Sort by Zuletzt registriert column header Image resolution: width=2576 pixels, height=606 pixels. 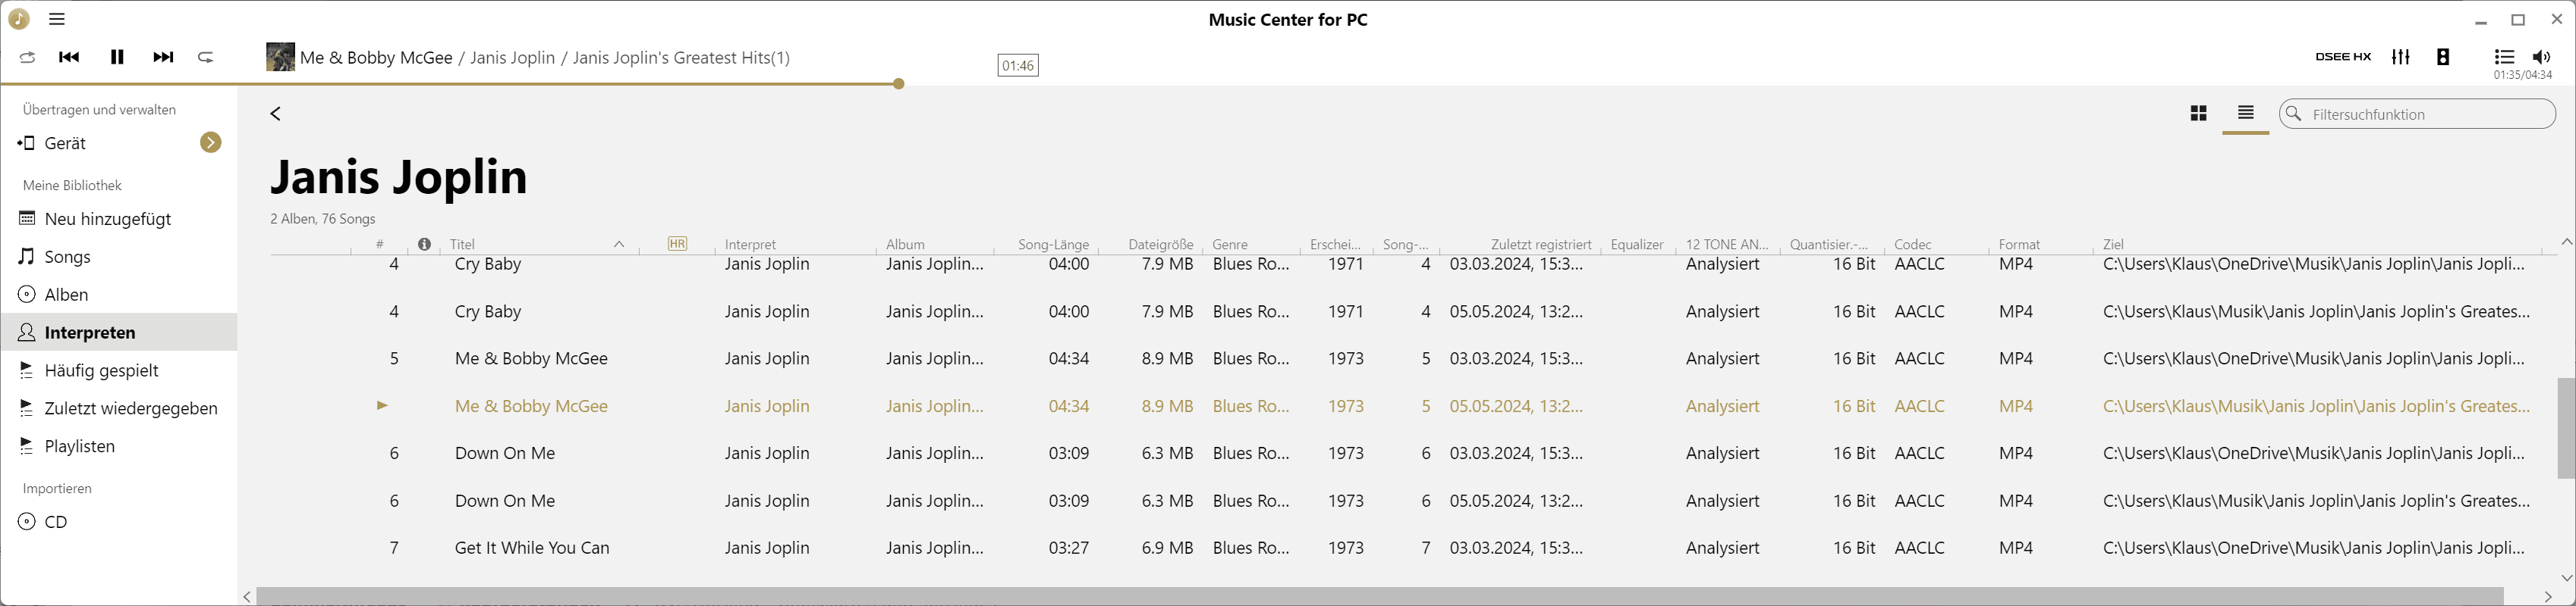[1541, 245]
